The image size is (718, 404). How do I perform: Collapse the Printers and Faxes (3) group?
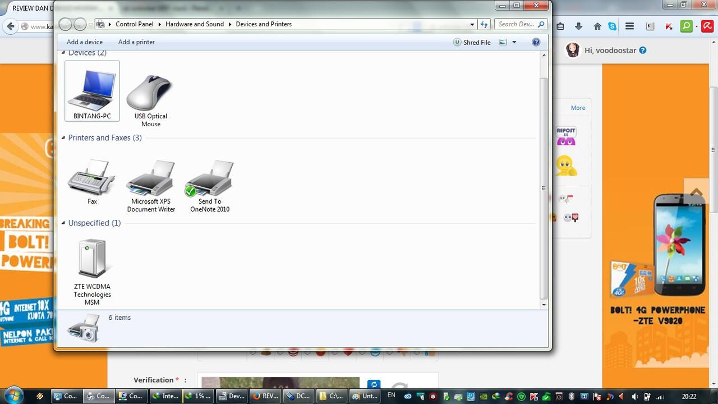click(x=63, y=138)
